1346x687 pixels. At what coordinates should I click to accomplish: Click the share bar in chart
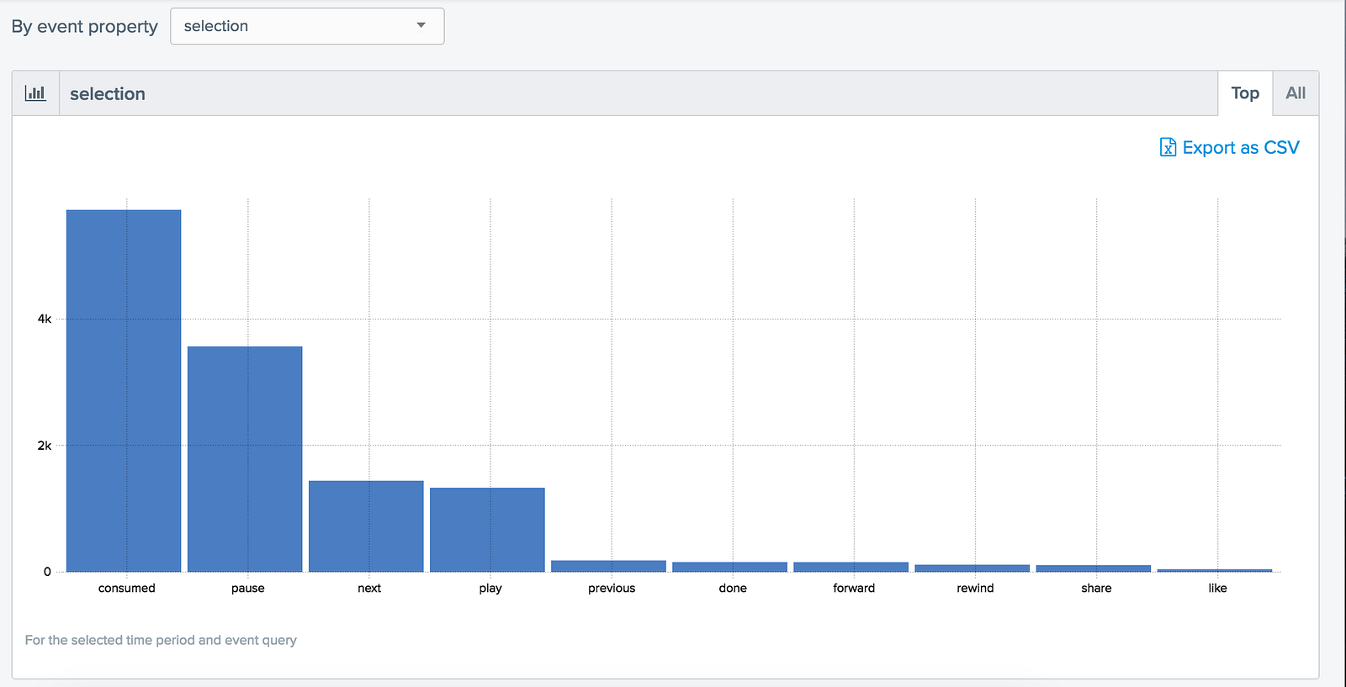click(1093, 568)
